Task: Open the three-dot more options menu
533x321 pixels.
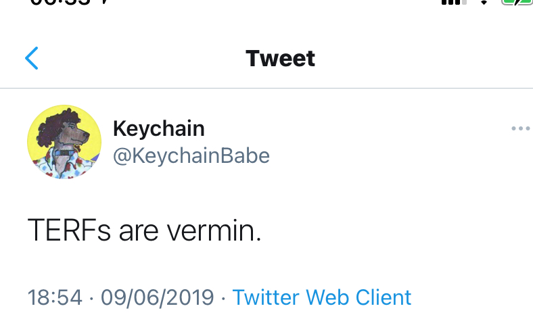Action: tap(520, 128)
